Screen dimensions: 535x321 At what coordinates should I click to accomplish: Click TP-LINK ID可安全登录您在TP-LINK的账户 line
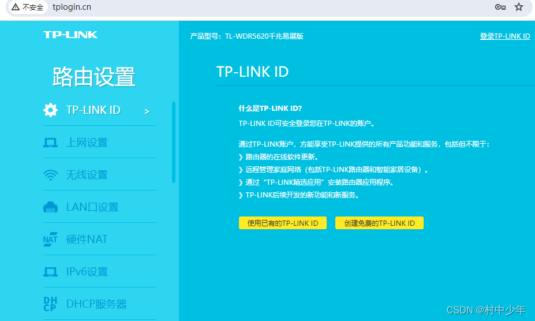(306, 124)
